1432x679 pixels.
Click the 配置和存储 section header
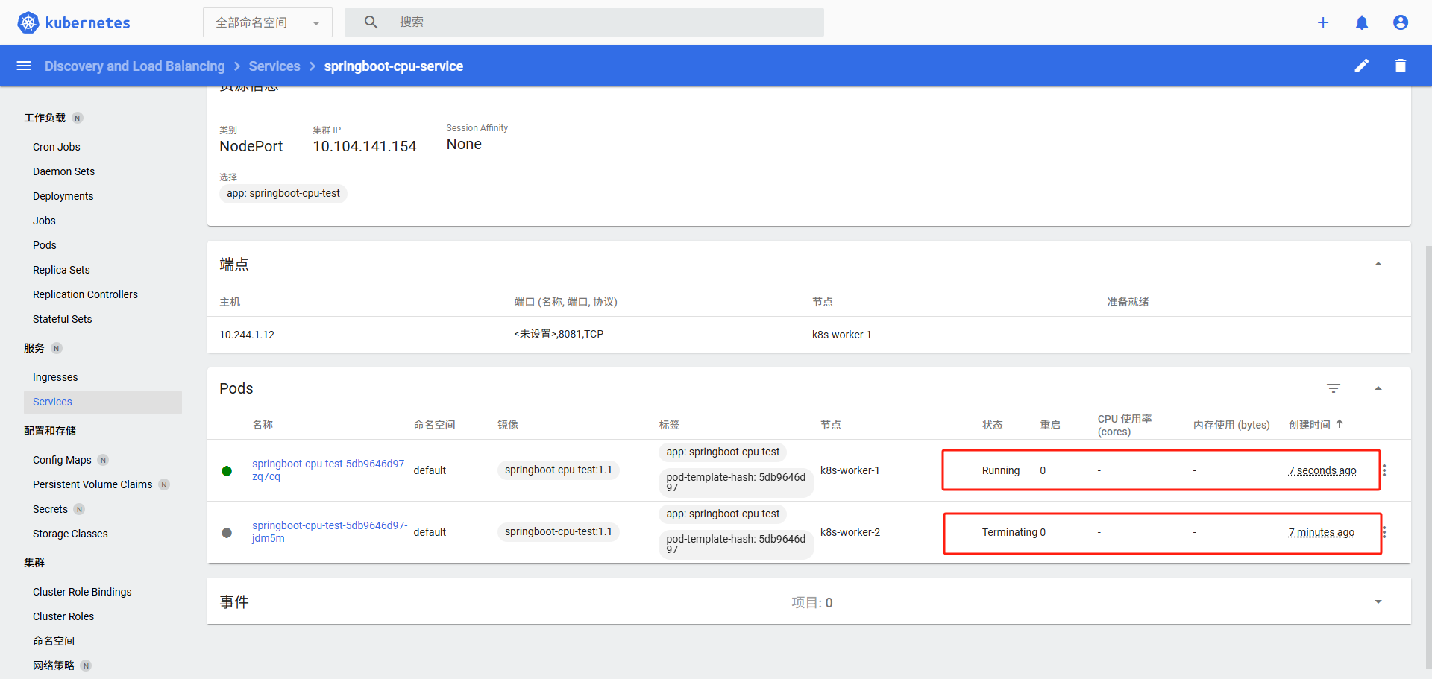(50, 431)
